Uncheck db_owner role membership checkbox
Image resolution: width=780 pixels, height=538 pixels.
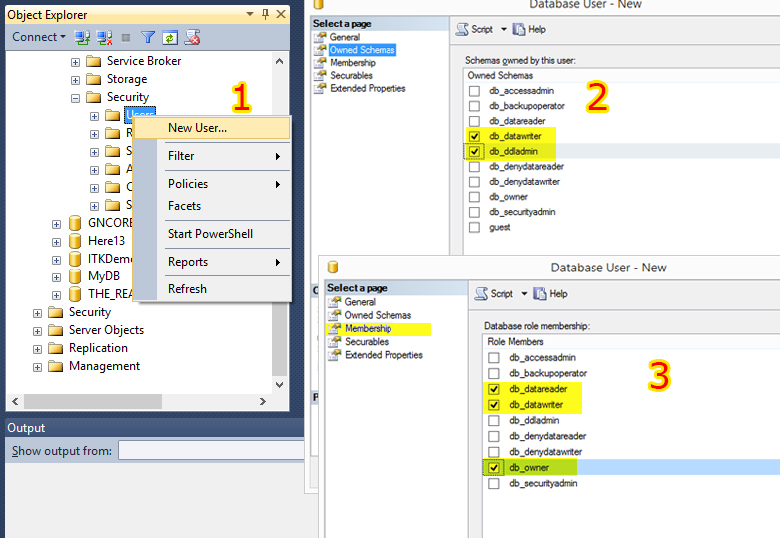pos(494,467)
